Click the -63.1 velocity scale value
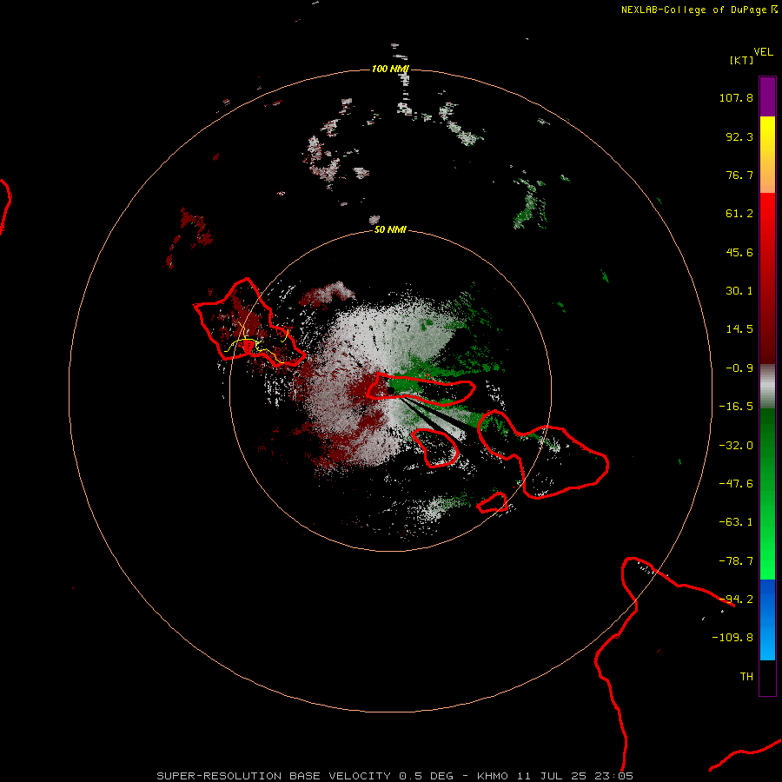The image size is (782, 782). [x=736, y=522]
